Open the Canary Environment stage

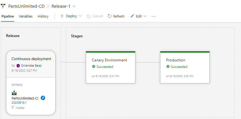pyautogui.click(x=111, y=67)
